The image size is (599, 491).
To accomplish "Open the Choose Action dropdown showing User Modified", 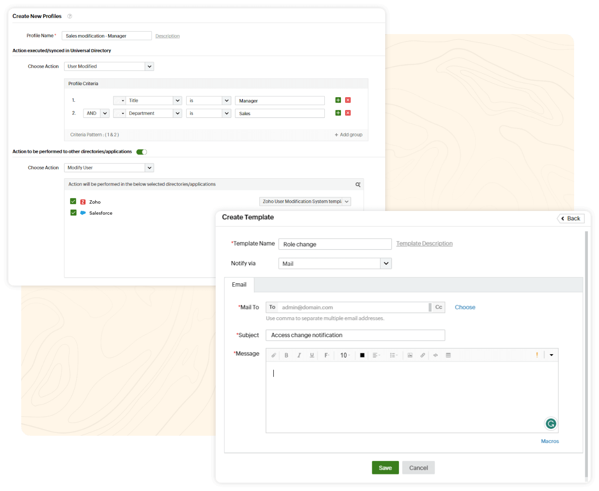I will pyautogui.click(x=149, y=66).
